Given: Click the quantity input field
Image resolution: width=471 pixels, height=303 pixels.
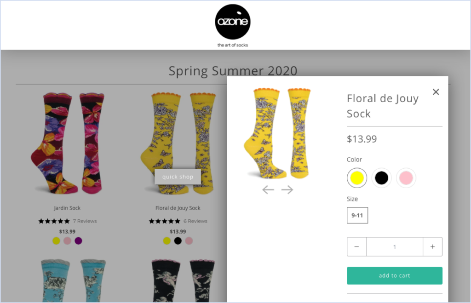Looking at the screenshot, I should tap(394, 246).
